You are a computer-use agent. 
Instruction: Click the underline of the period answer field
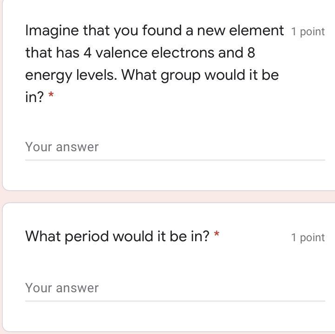click(x=175, y=301)
